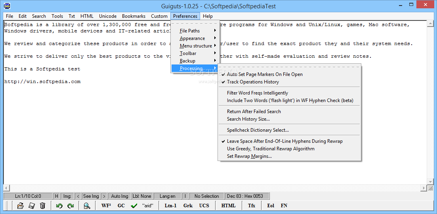Click the next image '>' status button
This screenshot has height=214, width=437.
tap(104, 196)
